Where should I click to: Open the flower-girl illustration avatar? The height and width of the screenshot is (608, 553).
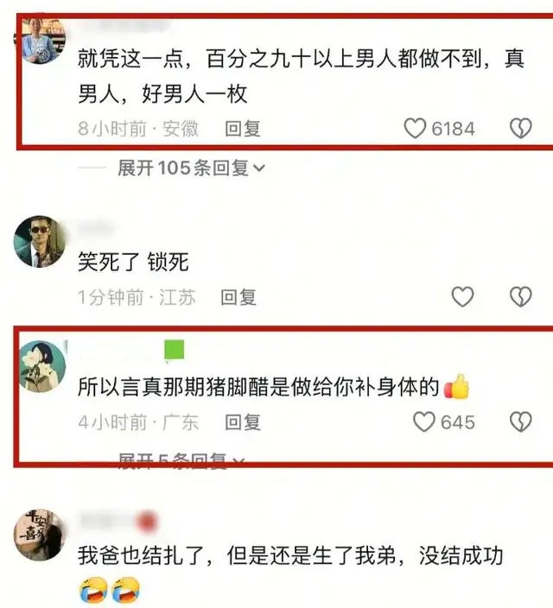pyautogui.click(x=42, y=366)
